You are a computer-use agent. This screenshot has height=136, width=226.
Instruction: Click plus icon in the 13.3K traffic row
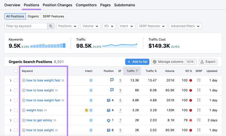click(24, 80)
